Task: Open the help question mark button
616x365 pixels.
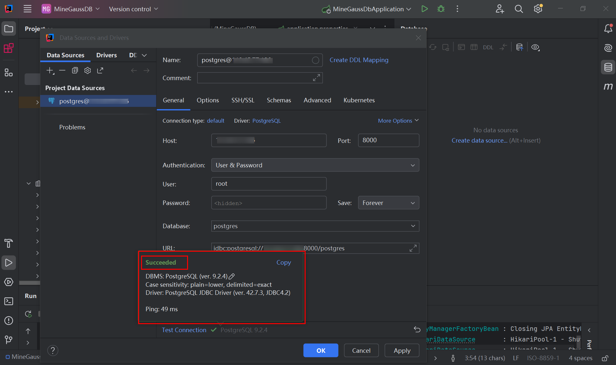Action: click(x=53, y=350)
